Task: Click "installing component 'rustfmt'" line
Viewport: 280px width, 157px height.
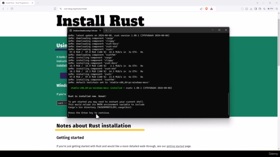Action: pos(92,79)
